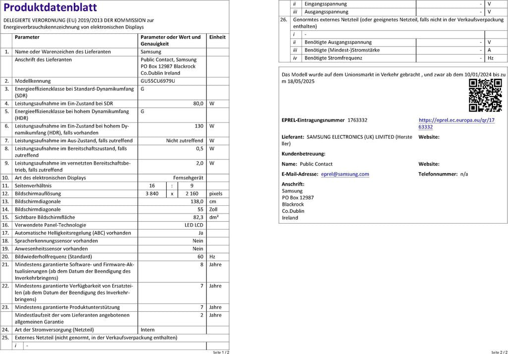
Task: Click the Modellkennung row label
Action: (x=33, y=81)
